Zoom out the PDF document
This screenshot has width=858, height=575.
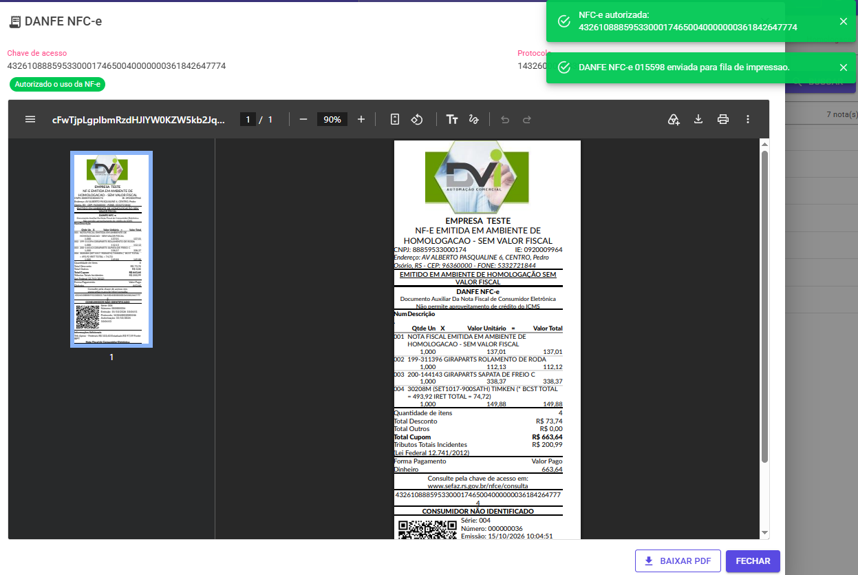point(303,119)
